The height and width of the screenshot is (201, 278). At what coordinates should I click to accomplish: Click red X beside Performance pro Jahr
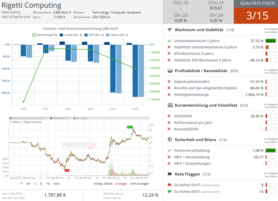(169, 123)
